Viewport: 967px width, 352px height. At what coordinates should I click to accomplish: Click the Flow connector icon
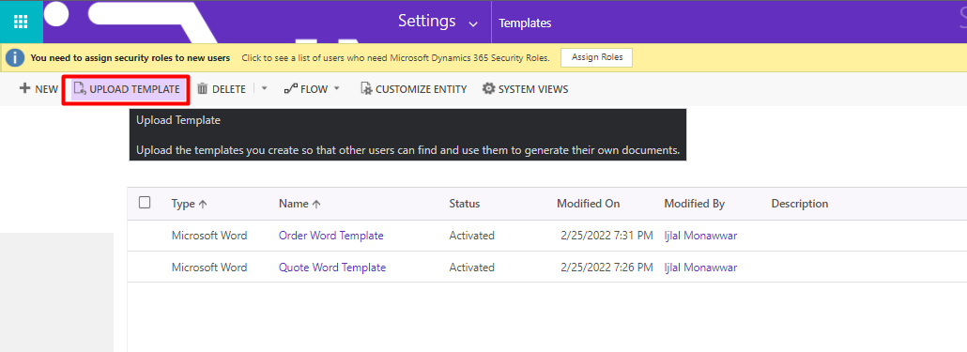click(290, 89)
